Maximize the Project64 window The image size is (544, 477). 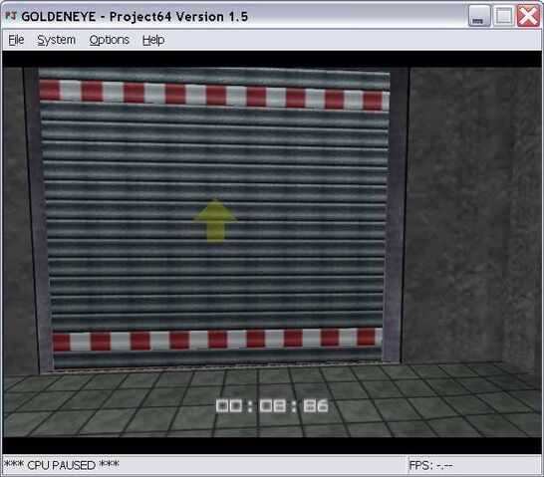(x=503, y=16)
